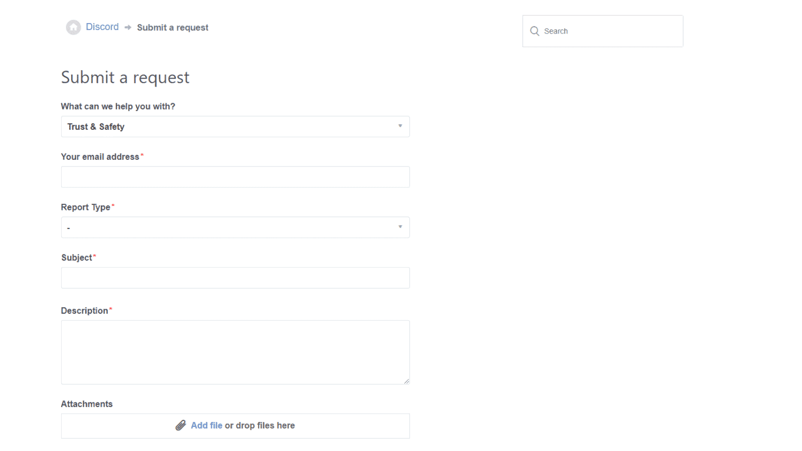Click the drop files here attachment area
802x451 pixels.
point(261,425)
